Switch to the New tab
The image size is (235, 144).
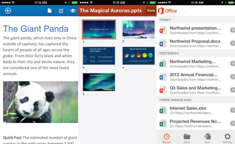click(x=207, y=138)
